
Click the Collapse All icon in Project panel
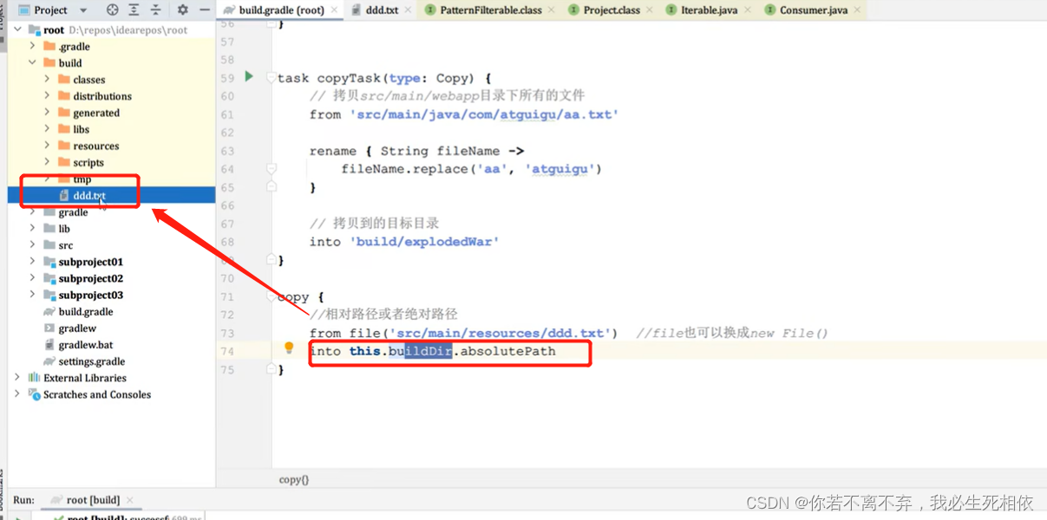[156, 10]
